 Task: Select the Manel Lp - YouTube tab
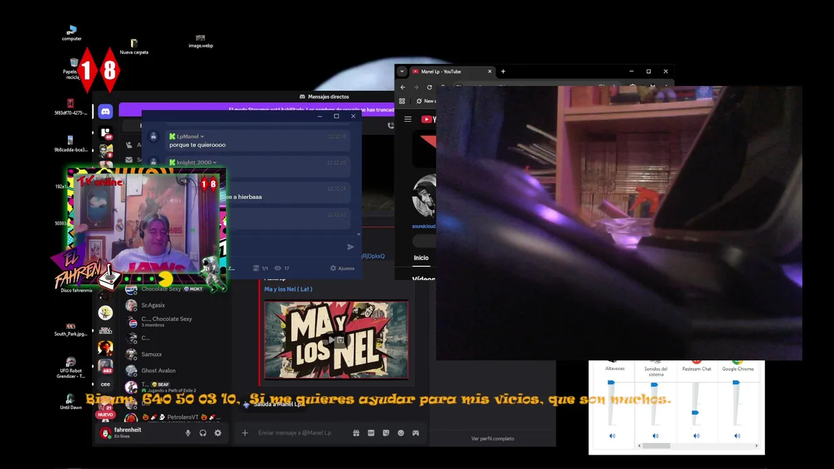point(452,72)
